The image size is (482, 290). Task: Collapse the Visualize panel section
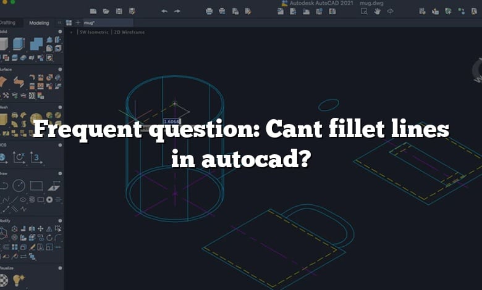point(61,268)
